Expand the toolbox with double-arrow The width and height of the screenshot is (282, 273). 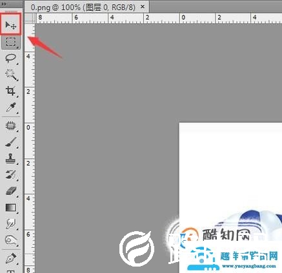point(4,4)
